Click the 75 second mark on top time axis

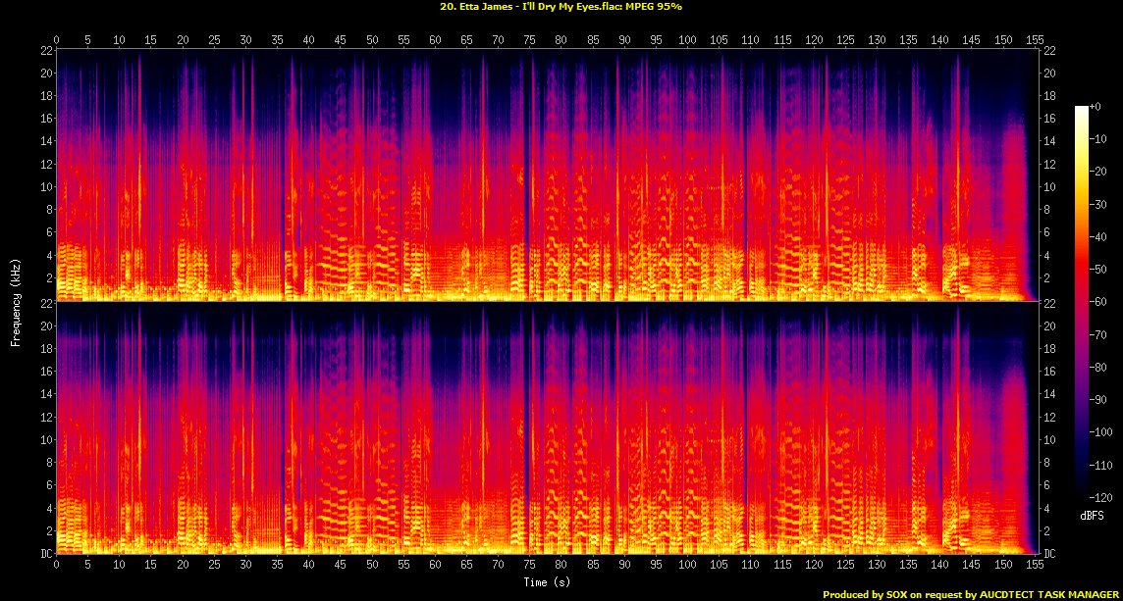click(529, 39)
